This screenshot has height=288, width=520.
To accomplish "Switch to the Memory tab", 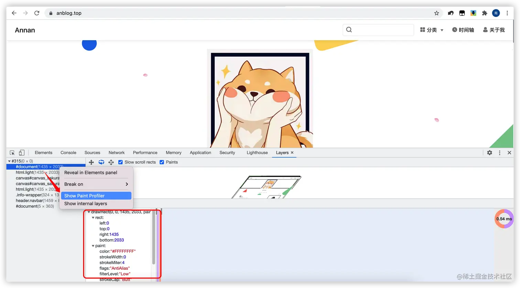I will tap(173, 153).
